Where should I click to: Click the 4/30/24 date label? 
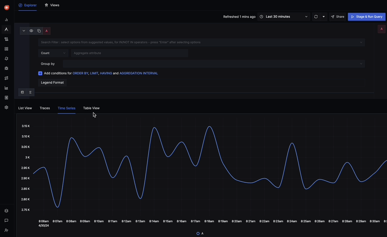44,226
